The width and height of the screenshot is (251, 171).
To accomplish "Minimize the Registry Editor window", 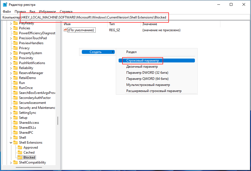I will [x=219, y=4].
